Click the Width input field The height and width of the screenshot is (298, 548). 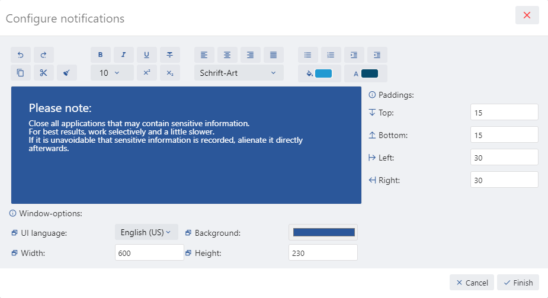[149, 253]
